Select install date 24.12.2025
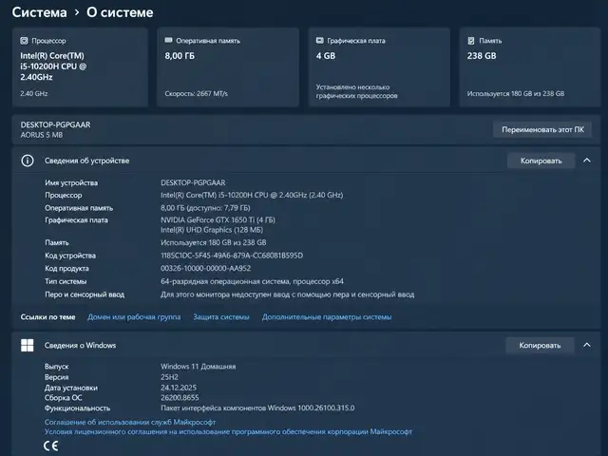This screenshot has width=608, height=456. click(x=179, y=388)
